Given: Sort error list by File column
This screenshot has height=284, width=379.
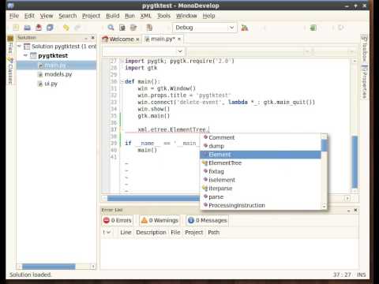Looking at the screenshot, I should click(175, 233).
